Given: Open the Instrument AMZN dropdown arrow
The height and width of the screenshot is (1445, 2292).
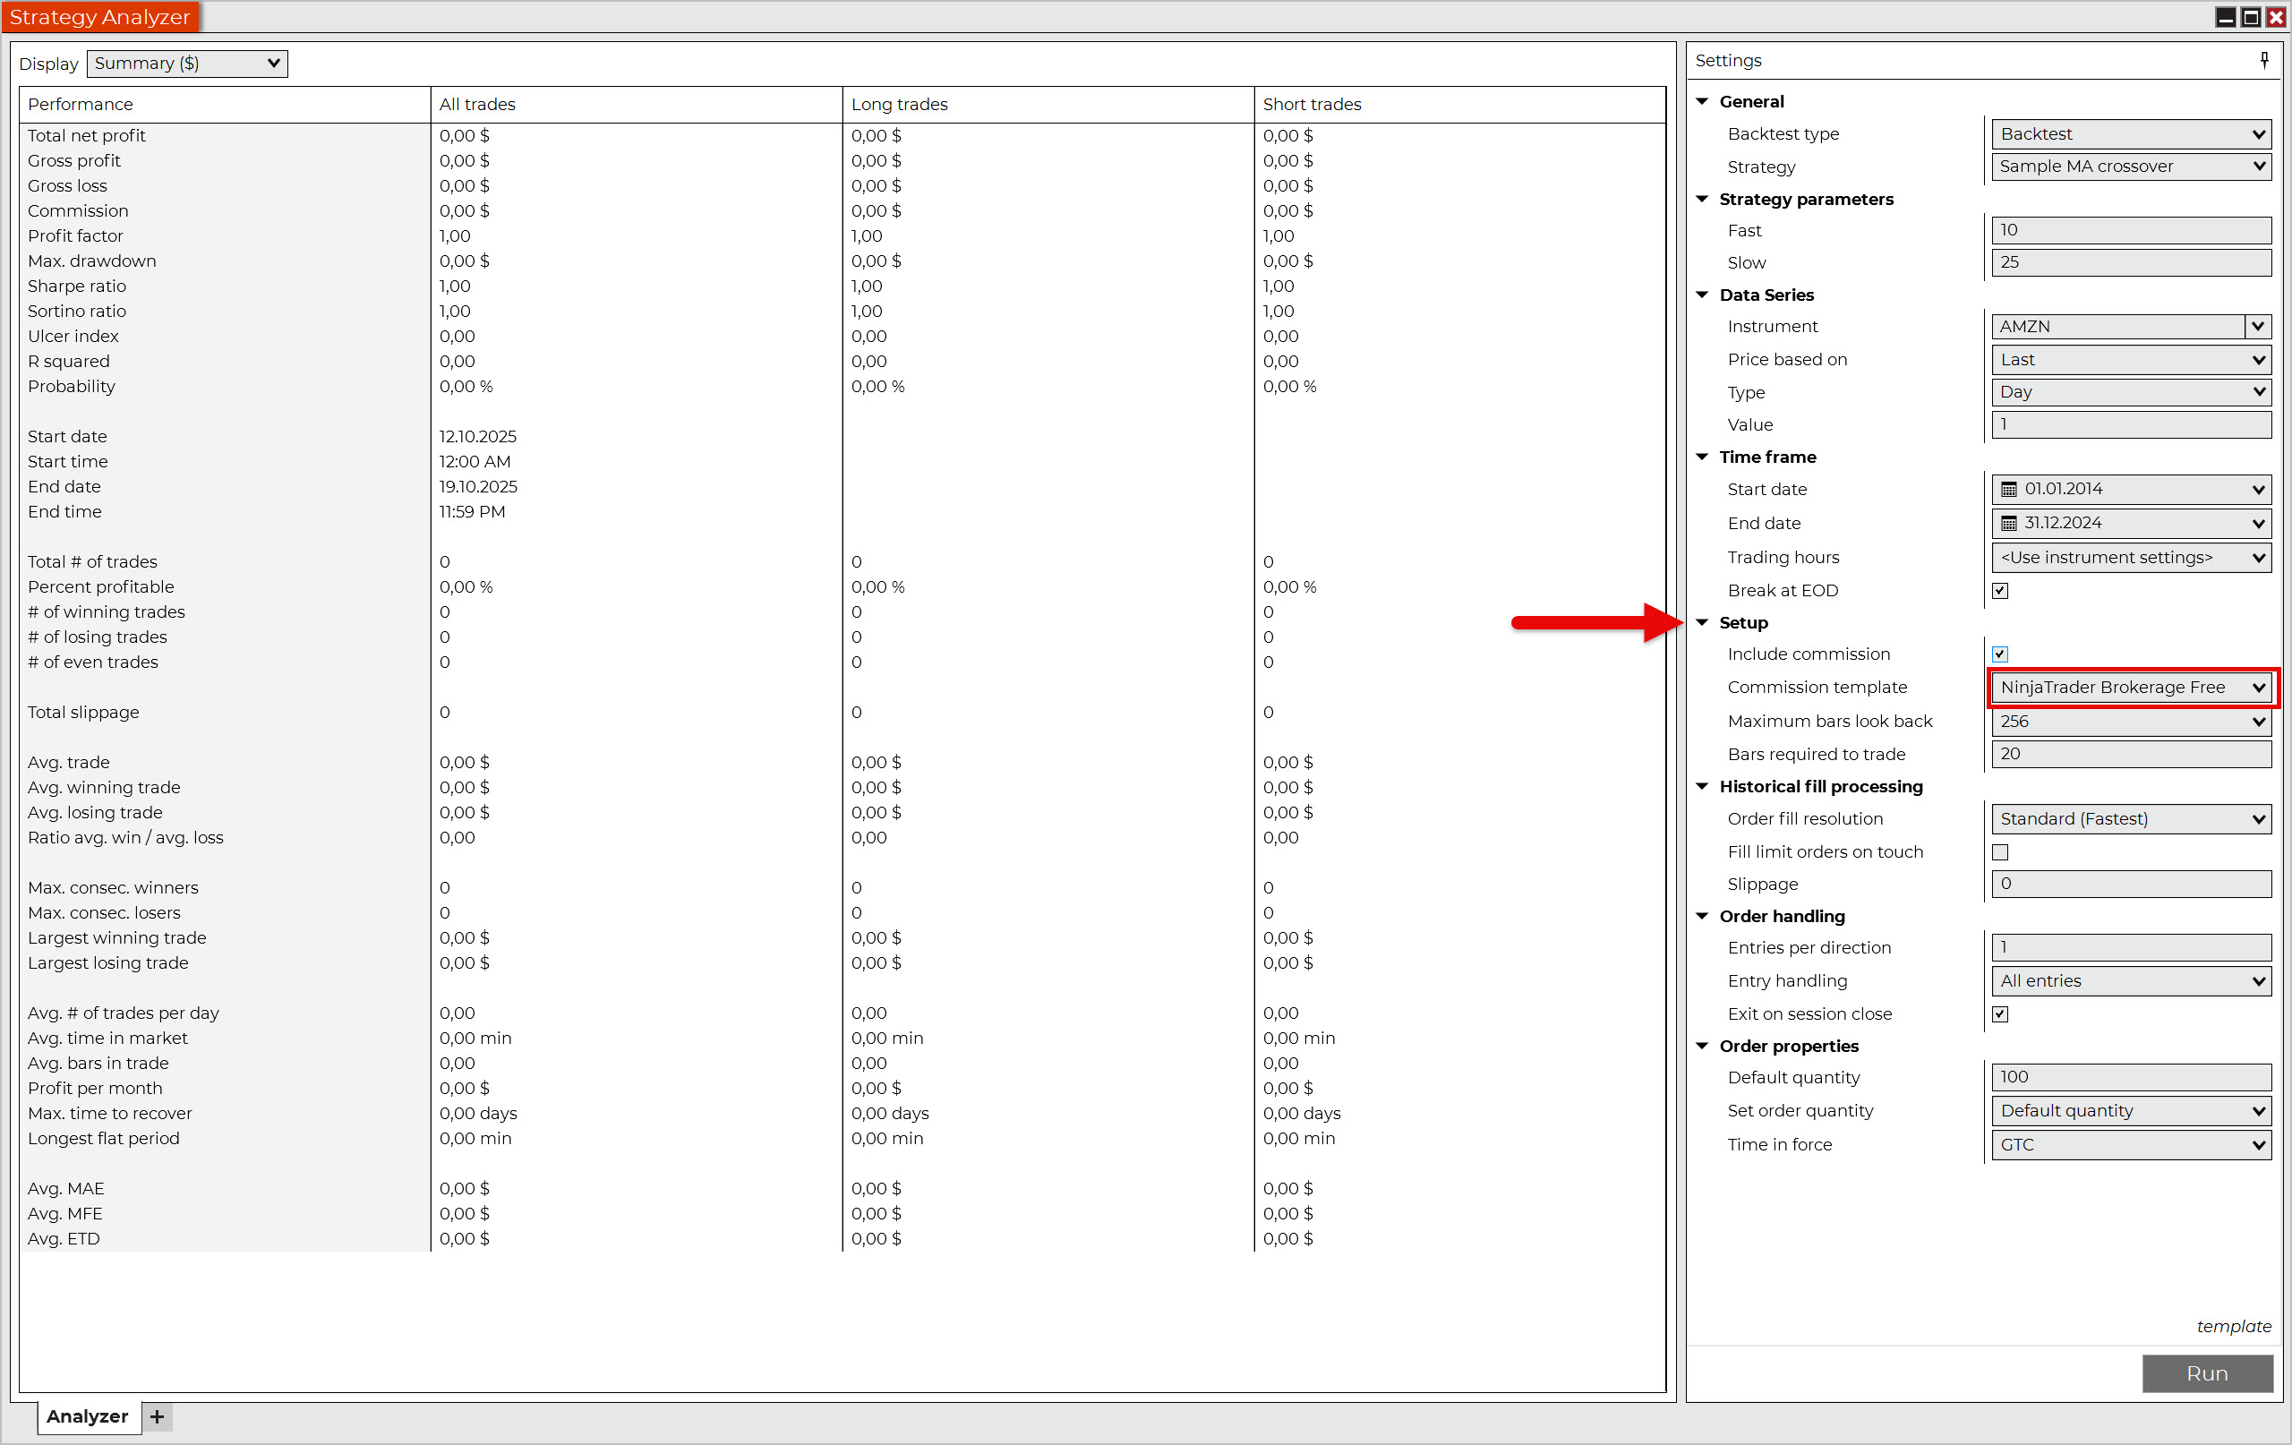Looking at the screenshot, I should point(2257,327).
